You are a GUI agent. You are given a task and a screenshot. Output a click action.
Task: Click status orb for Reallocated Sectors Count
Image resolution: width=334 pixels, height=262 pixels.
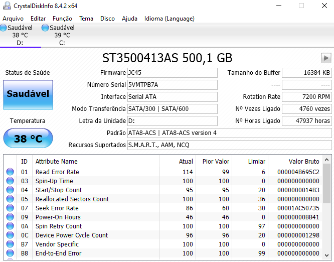pyautogui.click(x=10, y=199)
